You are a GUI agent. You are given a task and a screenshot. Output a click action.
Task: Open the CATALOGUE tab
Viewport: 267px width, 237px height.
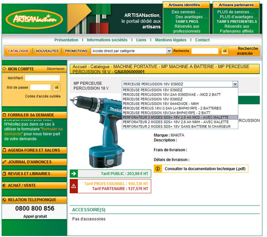[18, 51]
